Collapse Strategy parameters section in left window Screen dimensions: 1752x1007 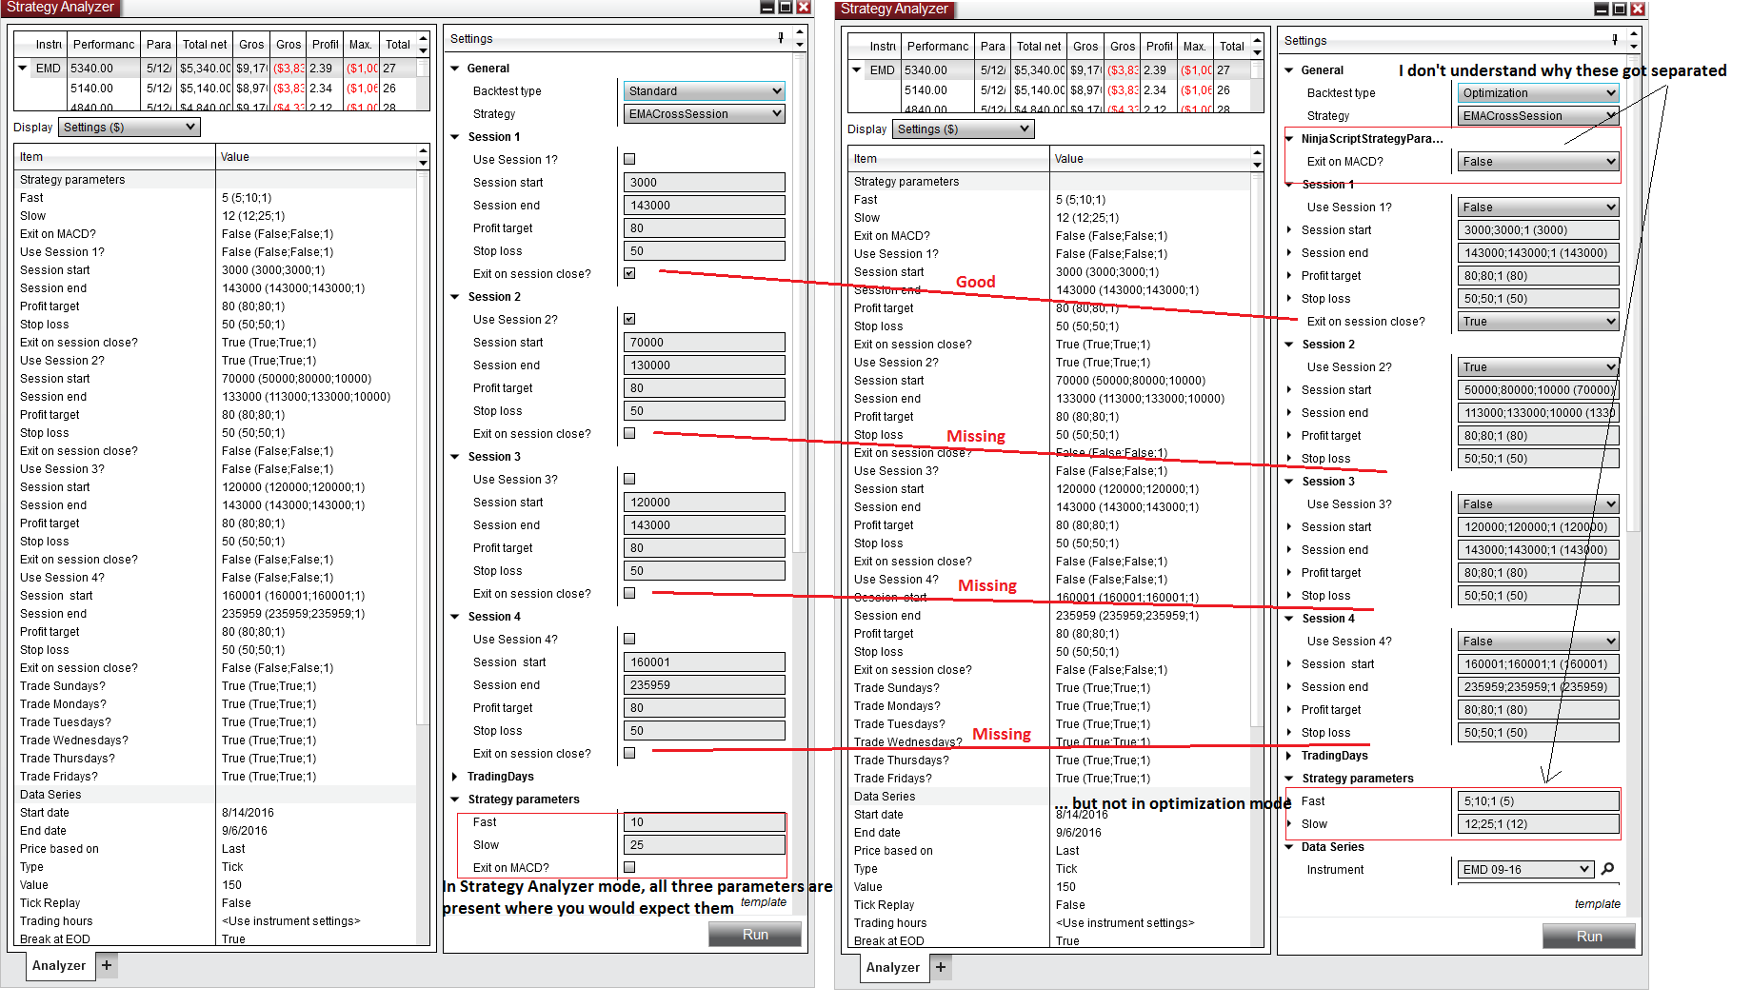pyautogui.click(x=455, y=800)
